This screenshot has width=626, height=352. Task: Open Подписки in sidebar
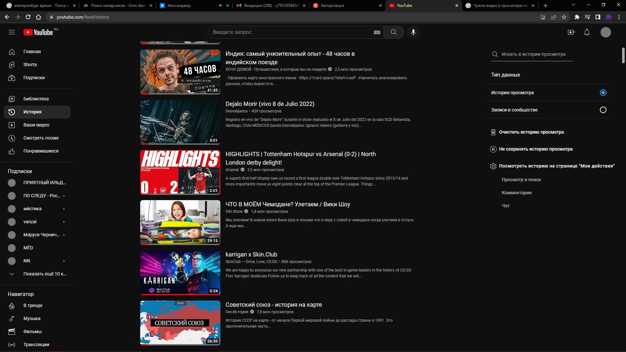[x=37, y=78]
